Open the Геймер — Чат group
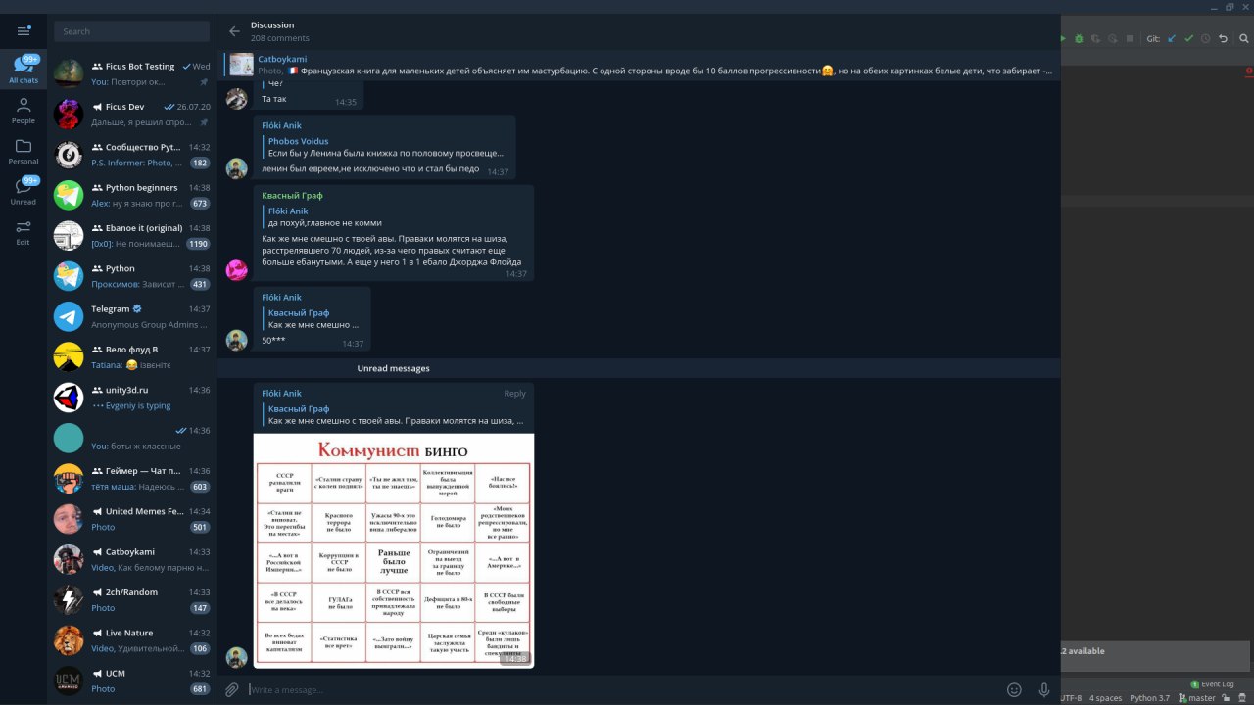This screenshot has height=705, width=1254. click(x=132, y=478)
